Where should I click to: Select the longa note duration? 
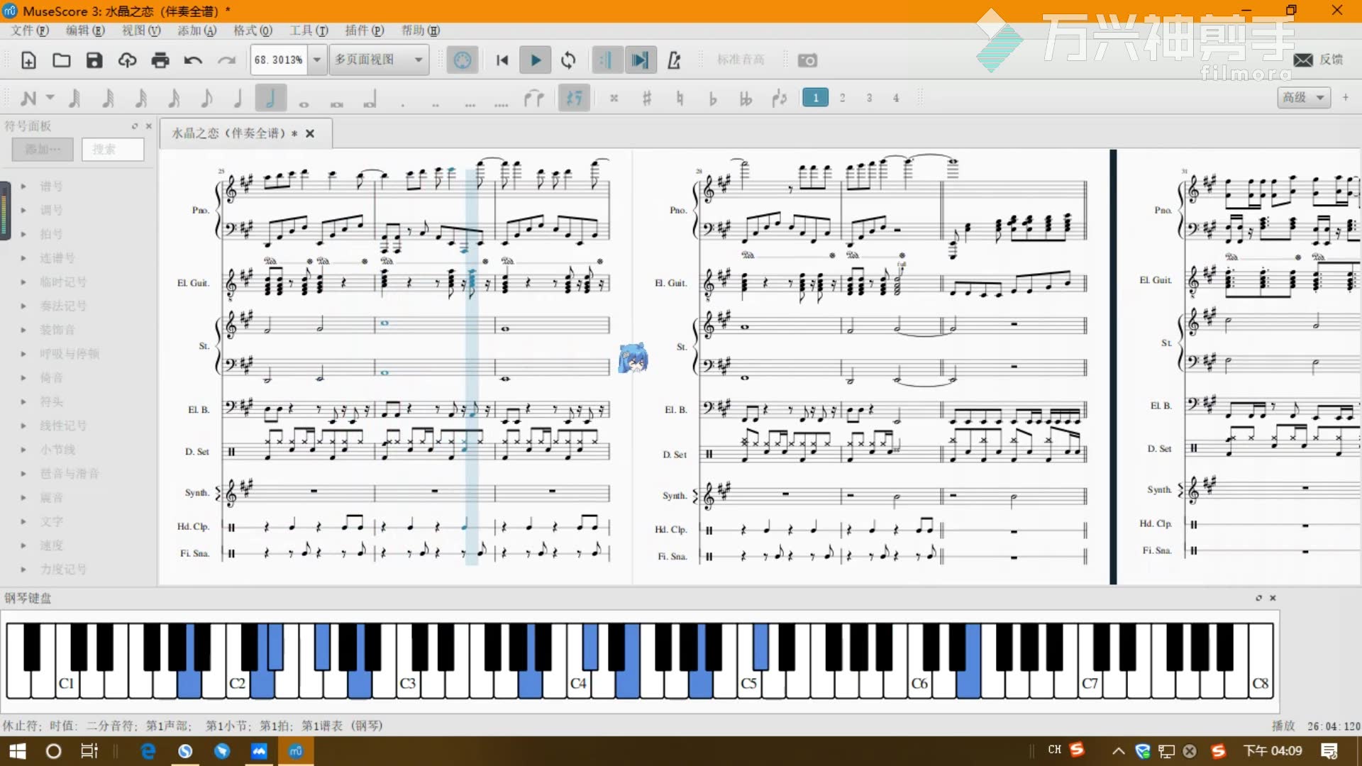(x=370, y=99)
